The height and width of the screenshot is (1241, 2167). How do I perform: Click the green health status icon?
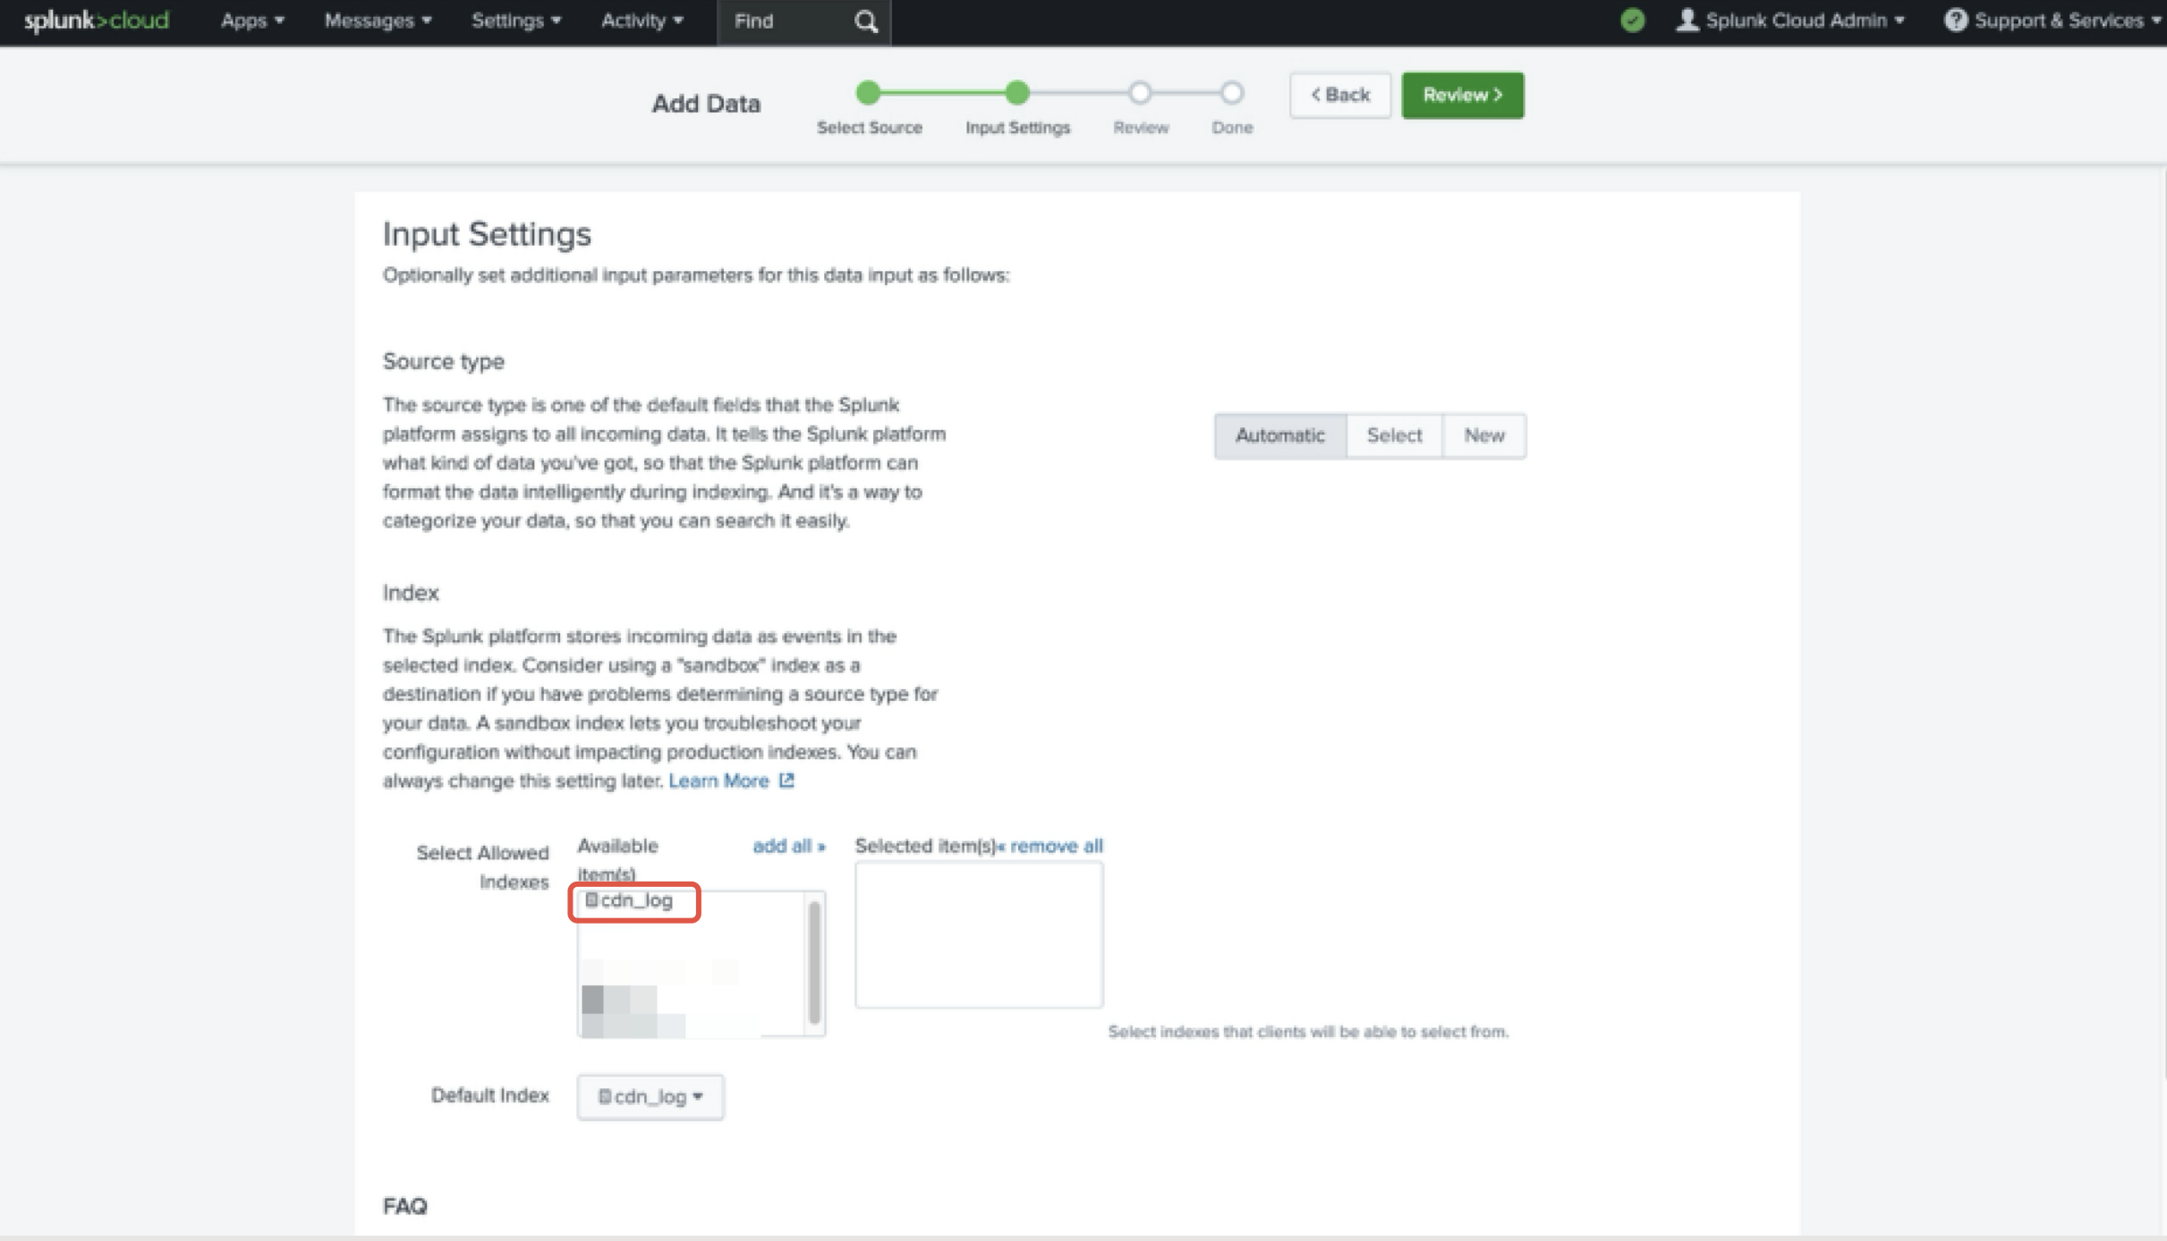pyautogui.click(x=1632, y=21)
